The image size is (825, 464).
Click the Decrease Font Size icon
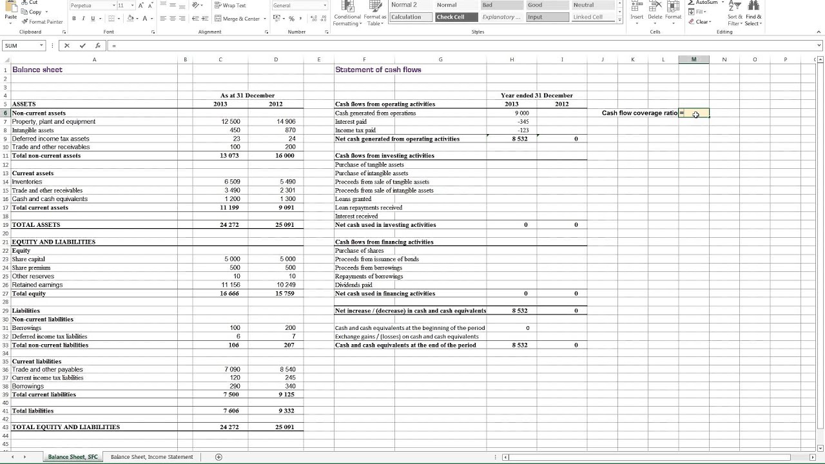tap(151, 5)
